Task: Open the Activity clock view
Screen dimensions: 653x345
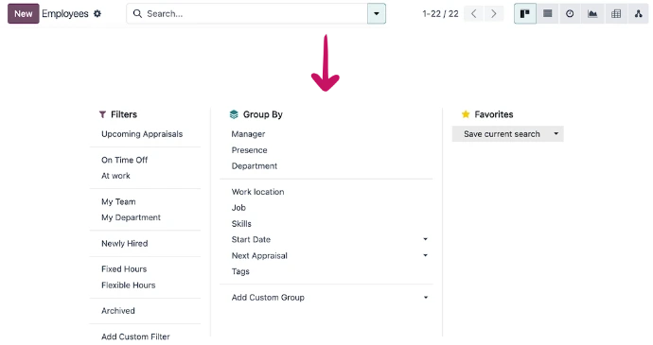Action: click(570, 14)
